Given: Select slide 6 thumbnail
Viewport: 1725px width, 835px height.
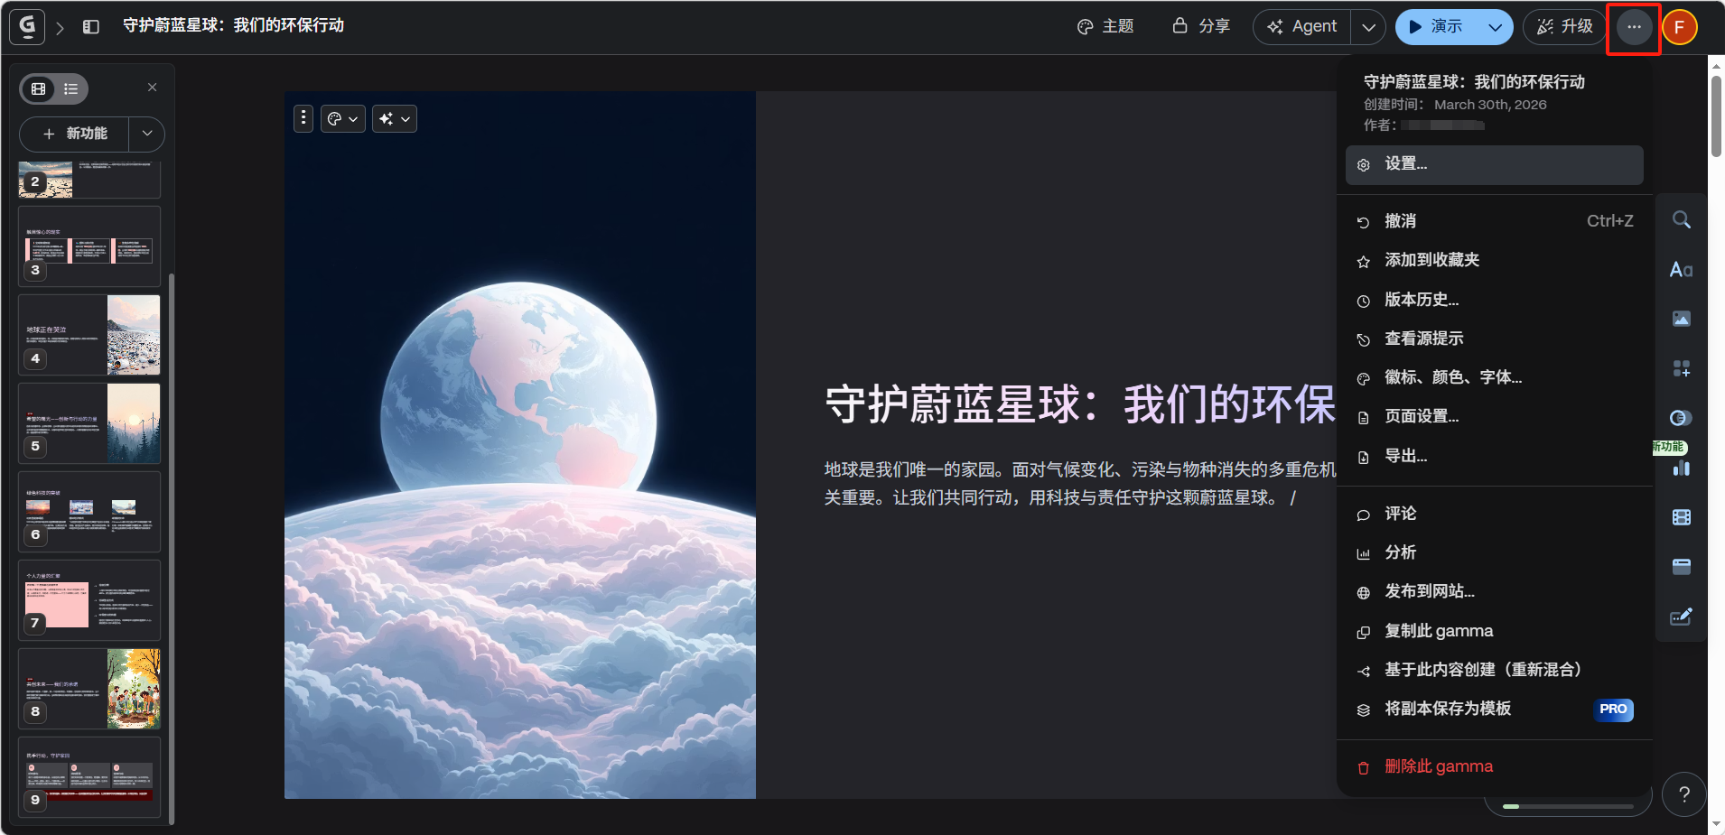Looking at the screenshot, I should (89, 512).
